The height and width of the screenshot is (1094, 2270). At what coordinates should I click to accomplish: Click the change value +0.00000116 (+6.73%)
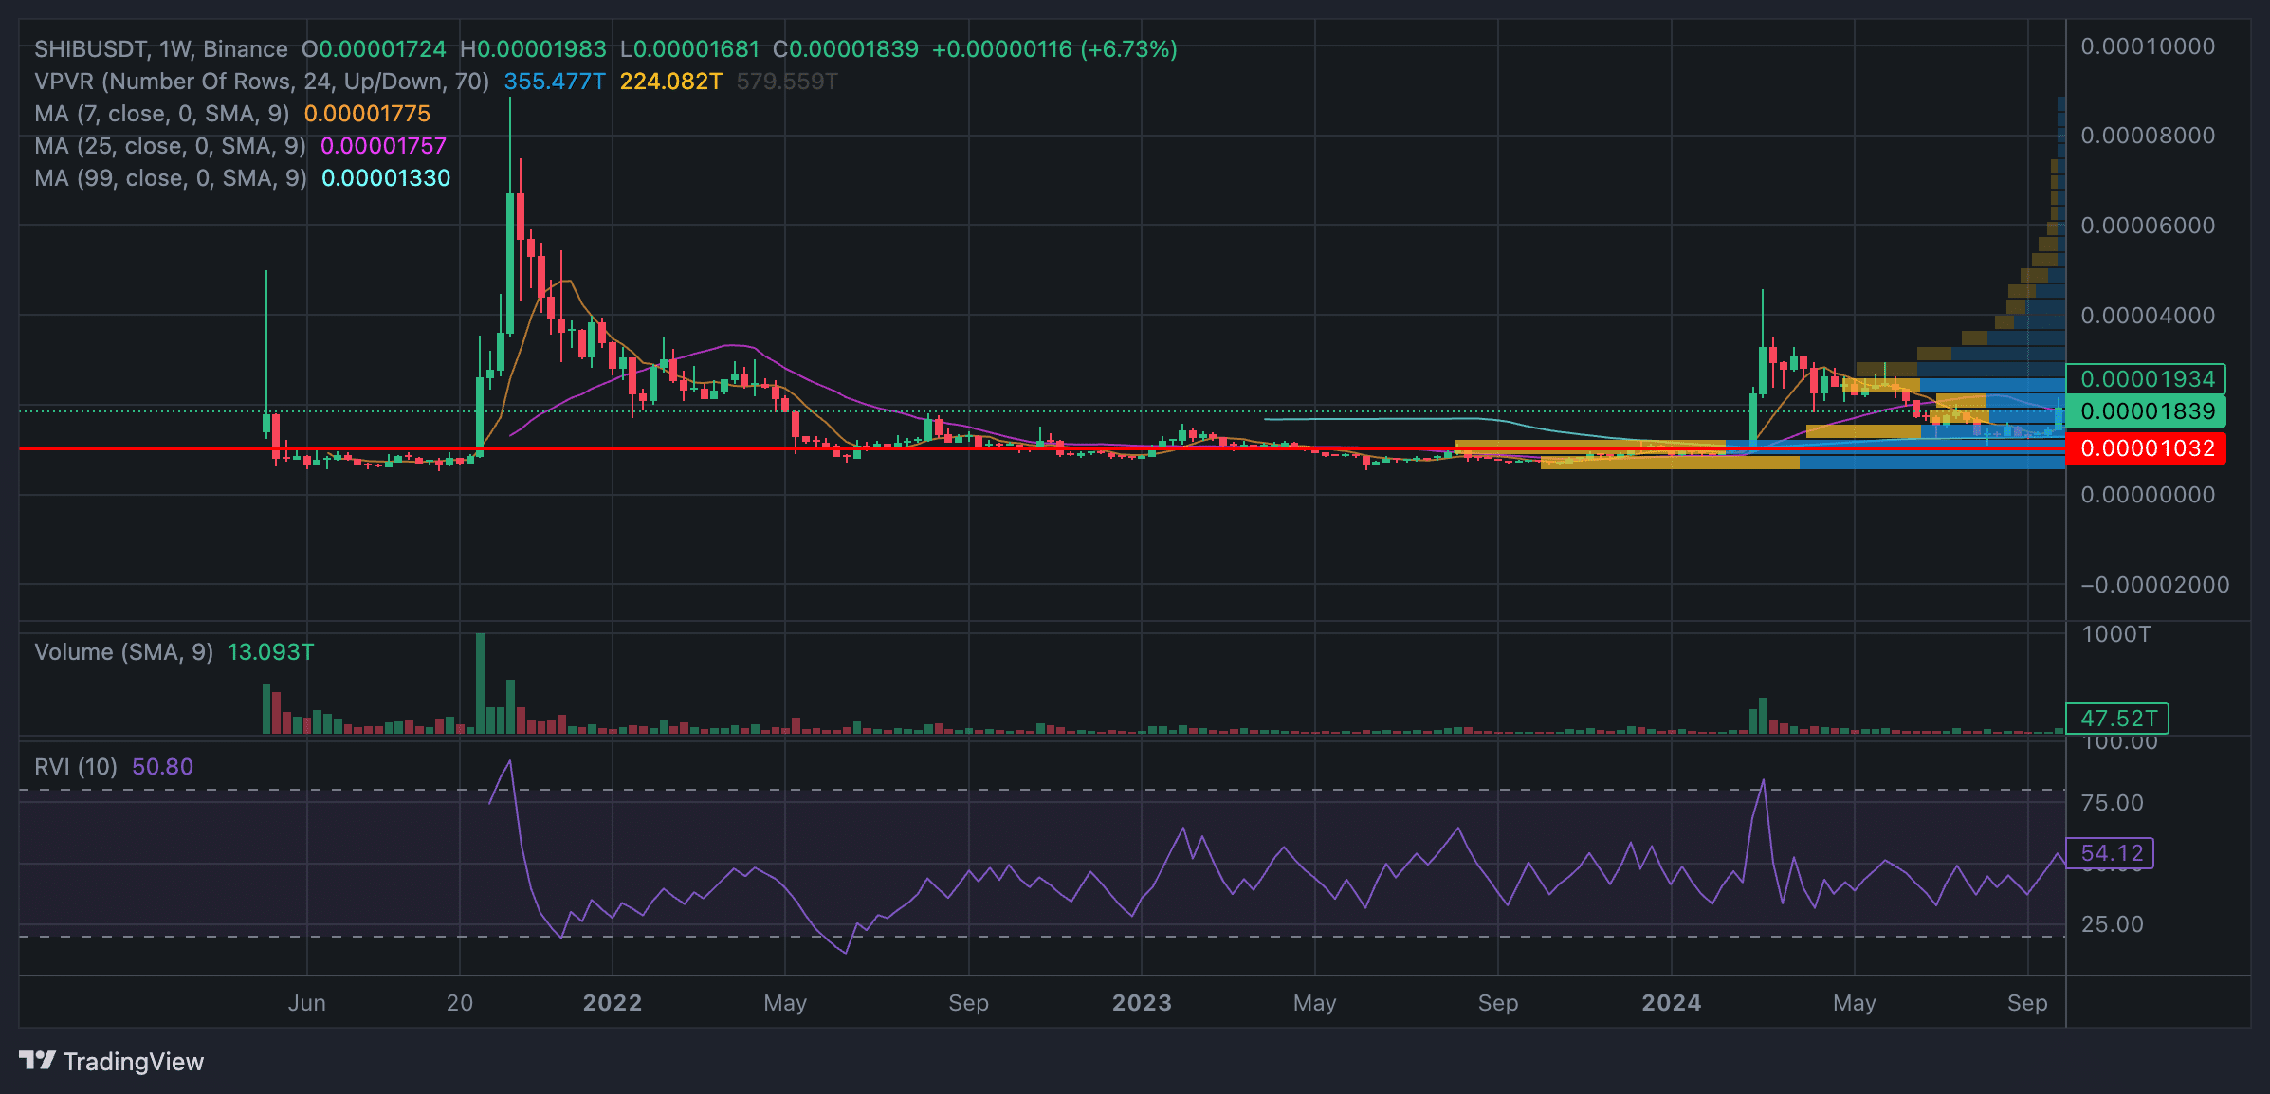click(x=1054, y=49)
